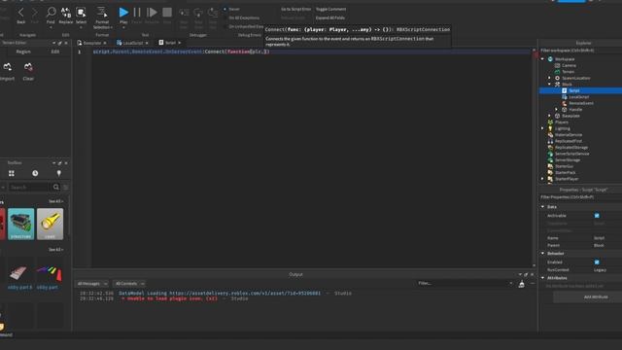
Task: Expand the Baseplate node in Explorer
Action: coord(549,116)
